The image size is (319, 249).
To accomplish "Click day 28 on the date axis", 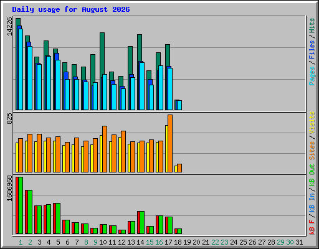I will pyautogui.click(x=271, y=242).
